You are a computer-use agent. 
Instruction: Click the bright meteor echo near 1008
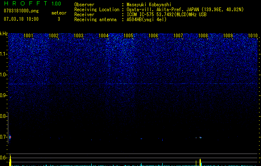[200, 137]
